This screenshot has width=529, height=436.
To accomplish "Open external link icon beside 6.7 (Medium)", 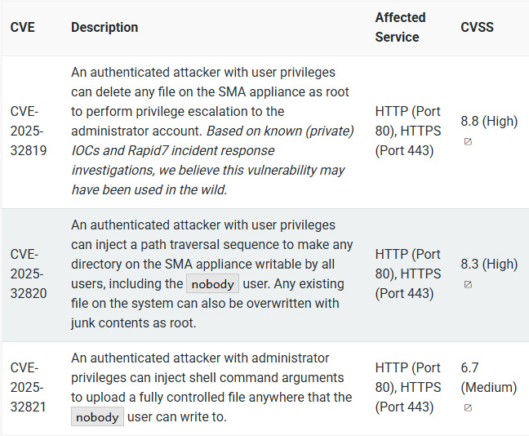I will [468, 407].
